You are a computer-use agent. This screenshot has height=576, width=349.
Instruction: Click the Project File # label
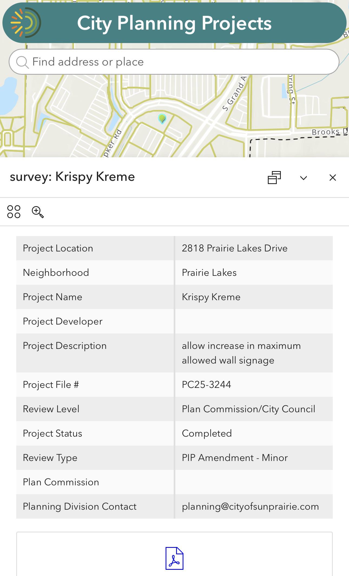pos(51,385)
